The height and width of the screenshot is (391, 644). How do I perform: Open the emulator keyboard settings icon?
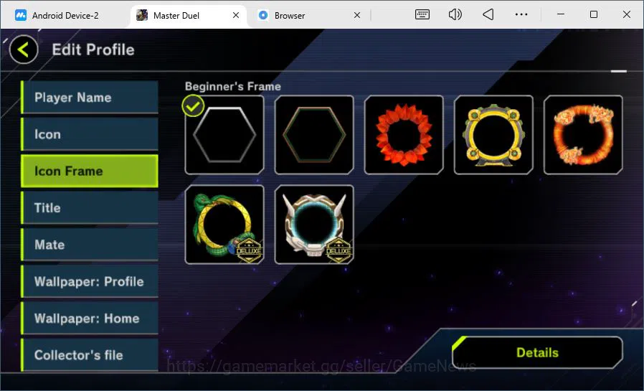[x=422, y=15]
